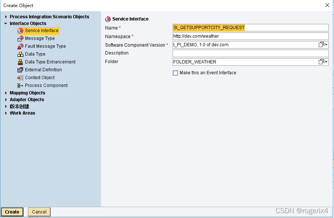Enable Make this an Event Interface checkbox
Viewport: 334px width, 218px height.
(x=176, y=73)
